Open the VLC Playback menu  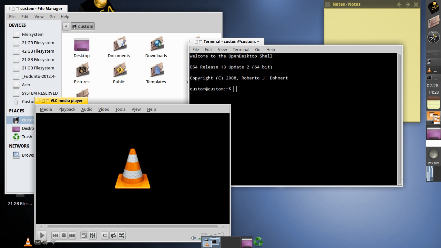(67, 109)
